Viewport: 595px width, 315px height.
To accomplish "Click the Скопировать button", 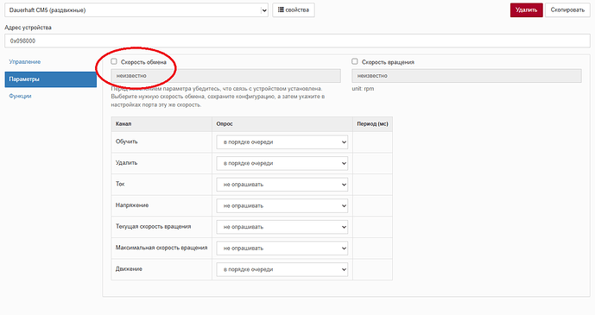I will tap(567, 9).
